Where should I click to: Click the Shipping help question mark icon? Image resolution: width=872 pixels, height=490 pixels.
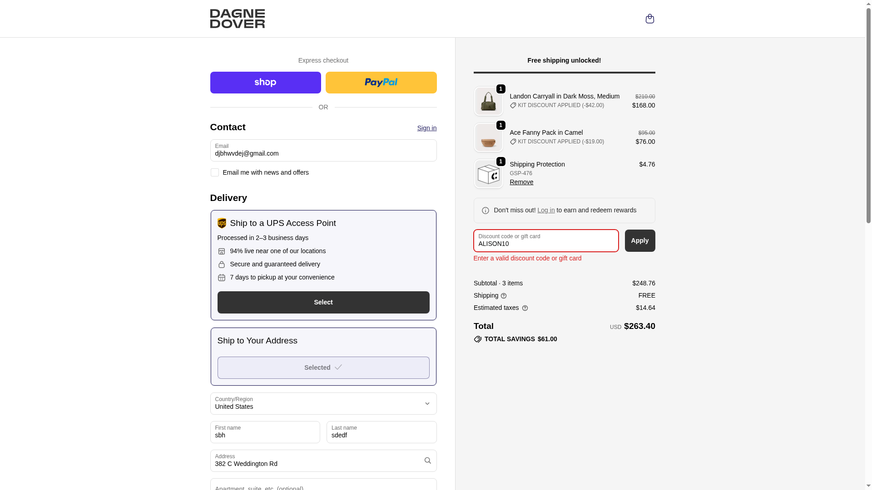click(504, 296)
